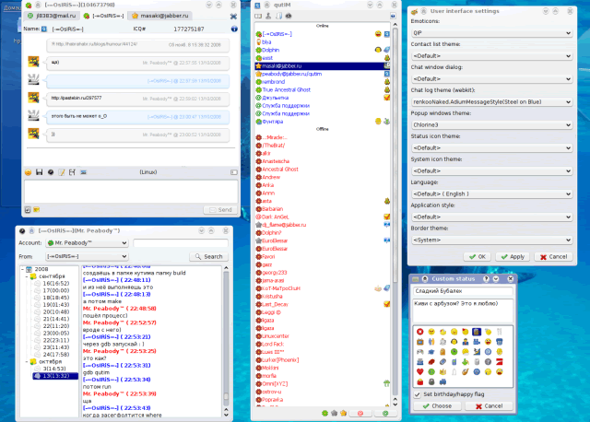Click the custom status title field Сладкий Бубалех
The image size is (590, 422).
coord(463,291)
